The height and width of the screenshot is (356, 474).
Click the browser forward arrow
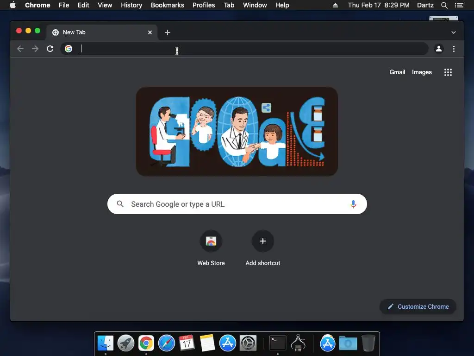point(35,49)
